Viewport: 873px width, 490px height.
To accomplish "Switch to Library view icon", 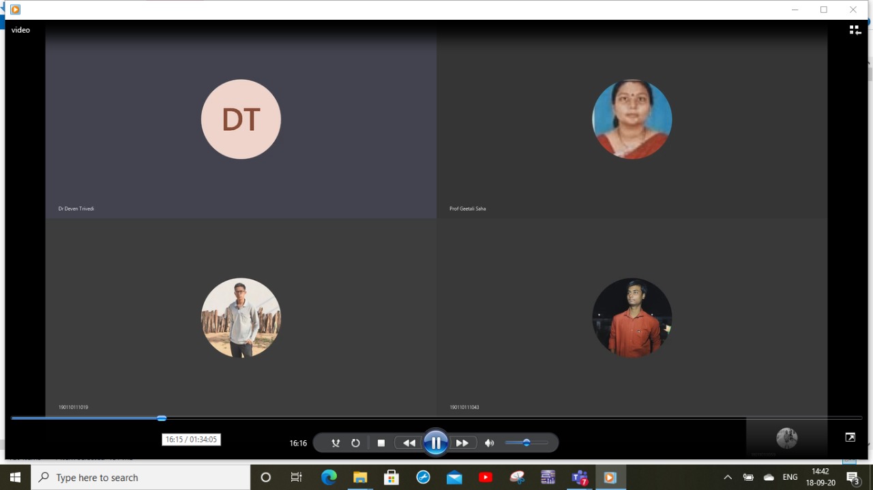I will click(855, 30).
